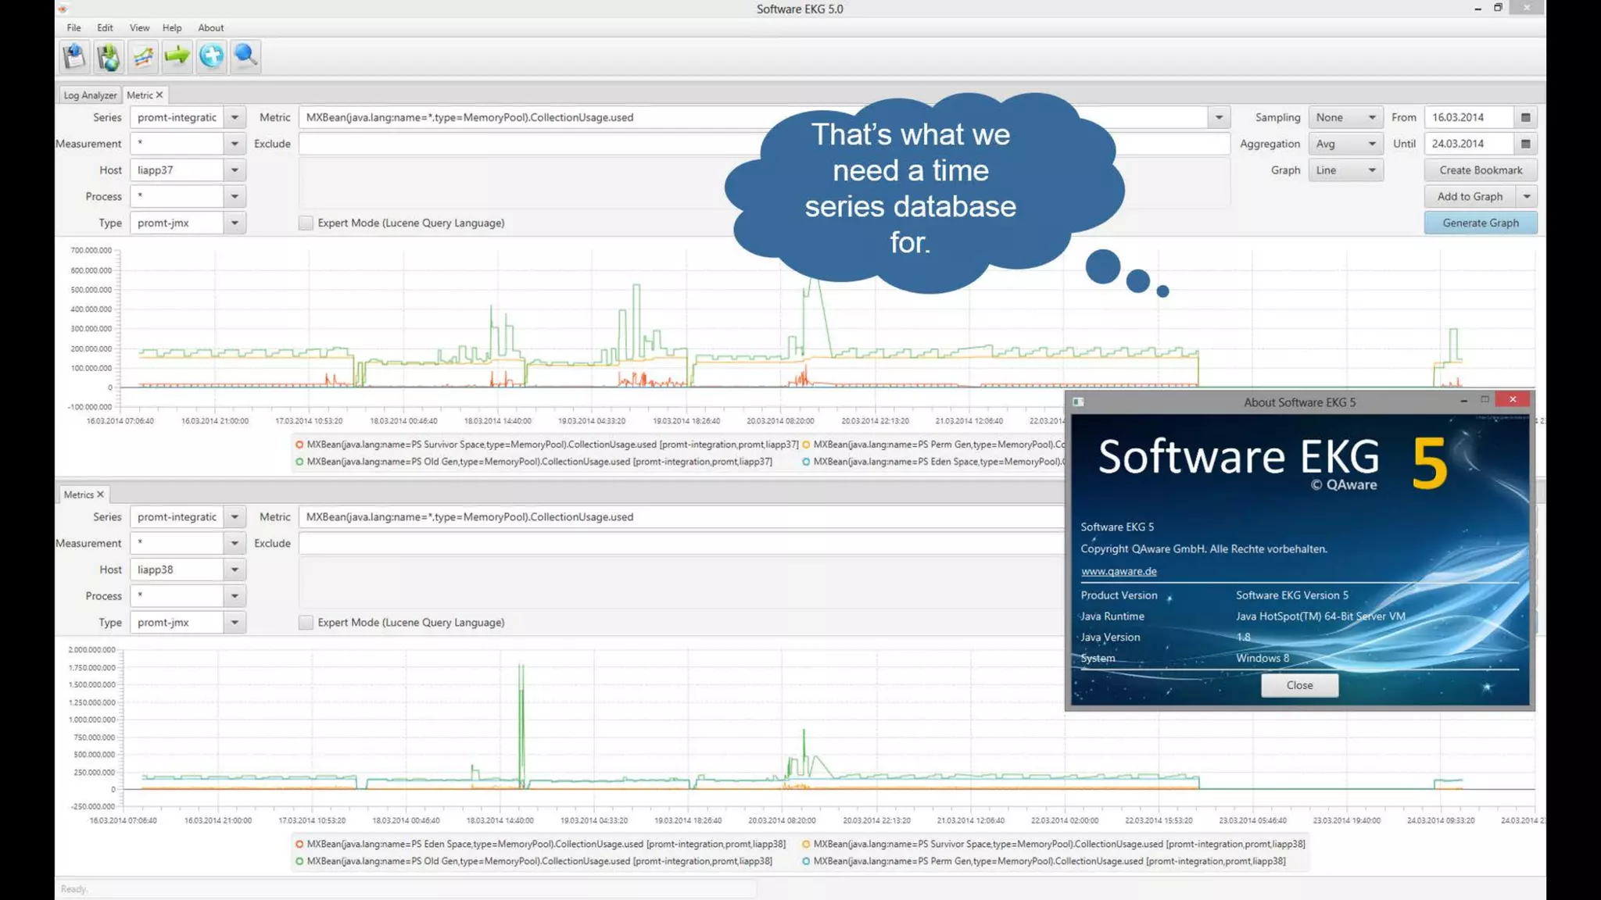Click the floppy disk with blue arrow toolbar icon

[x=74, y=56]
